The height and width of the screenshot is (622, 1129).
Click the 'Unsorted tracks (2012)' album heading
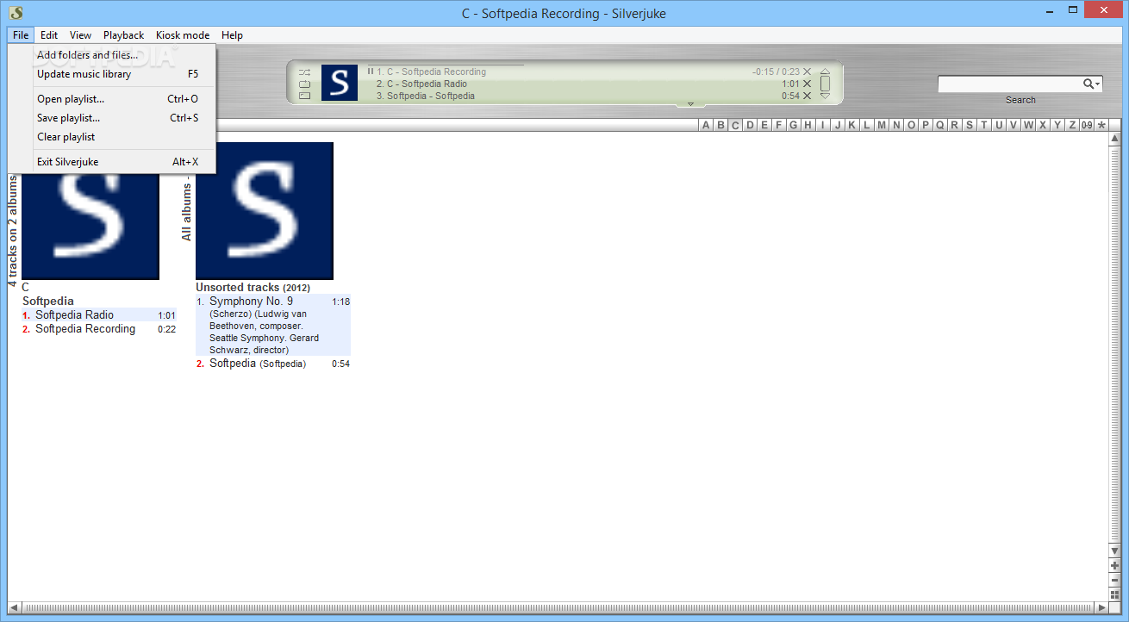(x=253, y=288)
